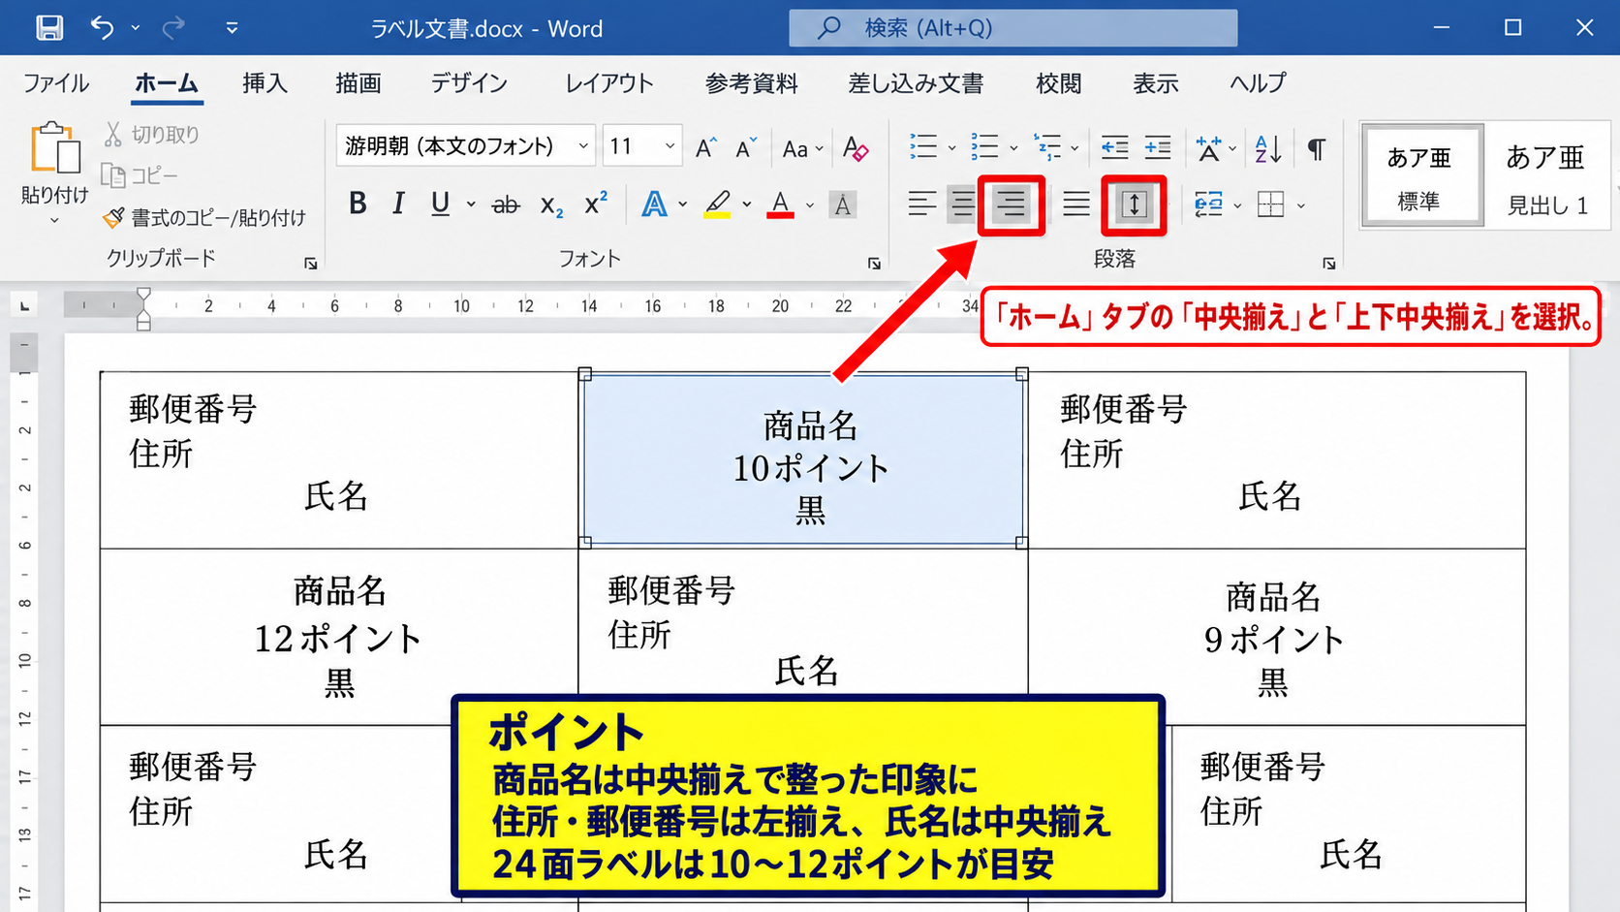Viewport: 1620px width, 912px height.
Task: Open the font name dropdown
Action: click(583, 146)
